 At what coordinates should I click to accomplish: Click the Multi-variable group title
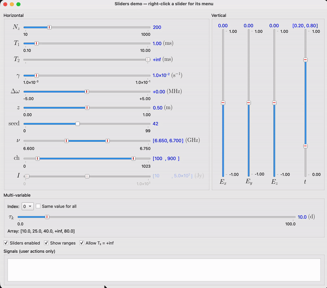click(17, 195)
